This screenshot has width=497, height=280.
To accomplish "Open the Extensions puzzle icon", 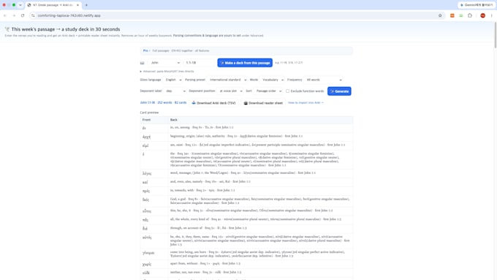I will click(470, 15).
